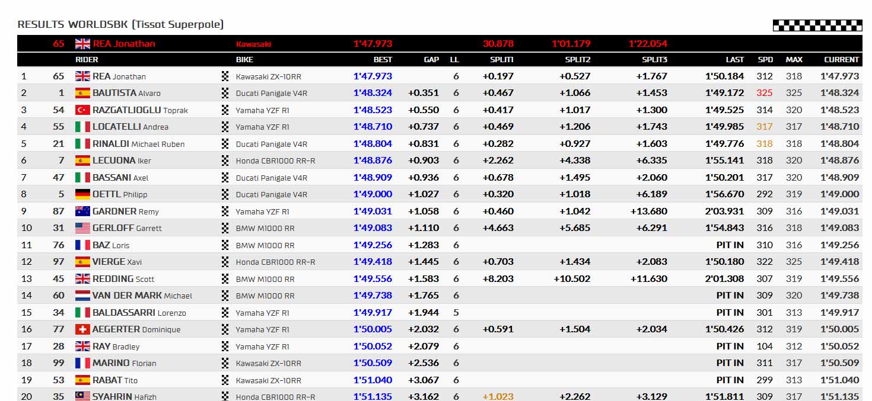Click the orange speed value 318 for RINALDI
The image size is (872, 401).
point(765,144)
